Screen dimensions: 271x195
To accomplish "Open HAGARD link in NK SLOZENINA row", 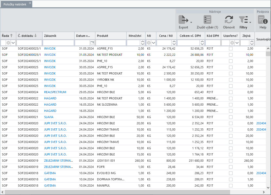I will 50,105.
